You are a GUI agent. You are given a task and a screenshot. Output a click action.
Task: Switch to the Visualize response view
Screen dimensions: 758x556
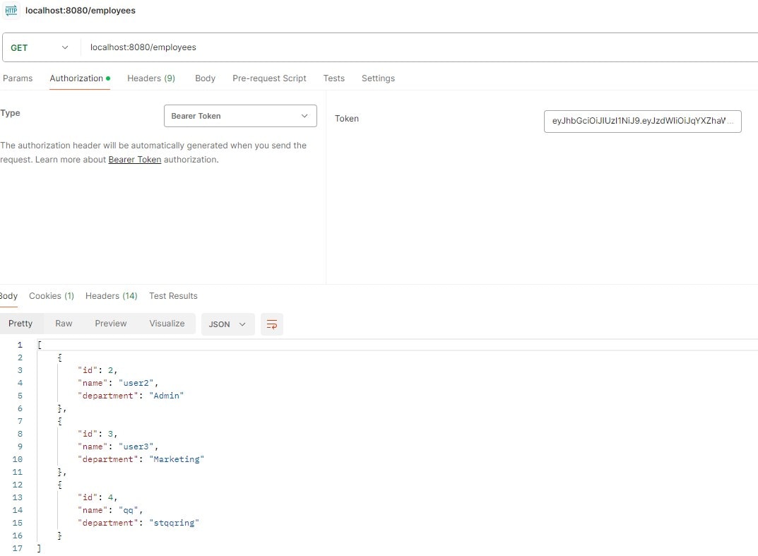[x=167, y=324]
